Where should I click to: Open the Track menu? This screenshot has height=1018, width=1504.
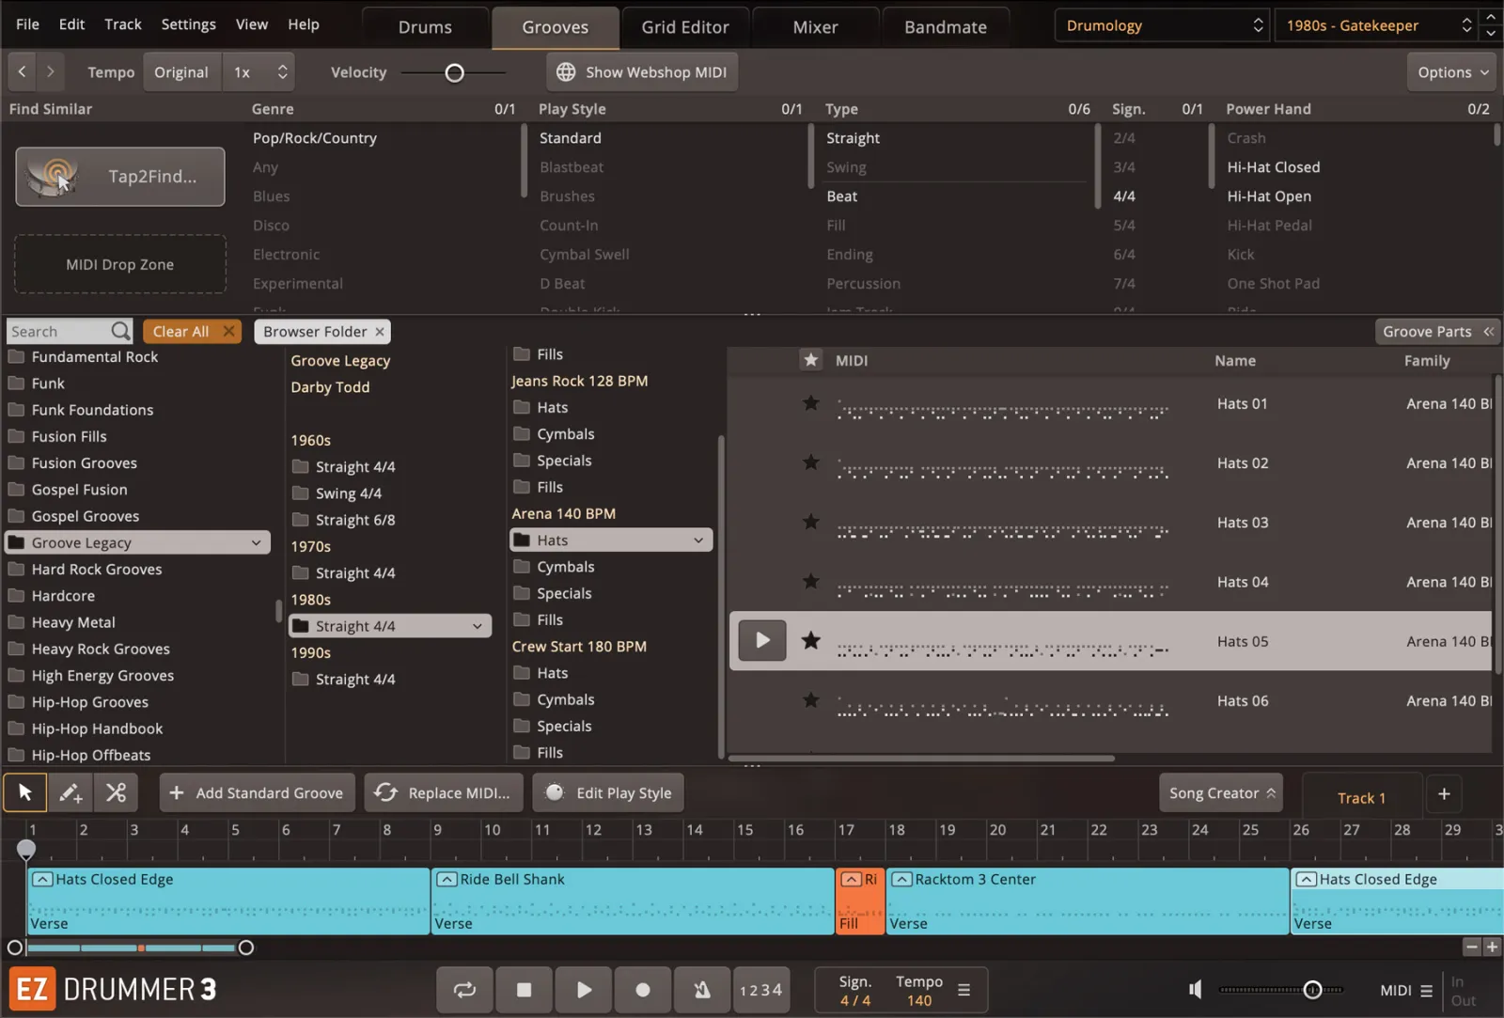point(123,24)
